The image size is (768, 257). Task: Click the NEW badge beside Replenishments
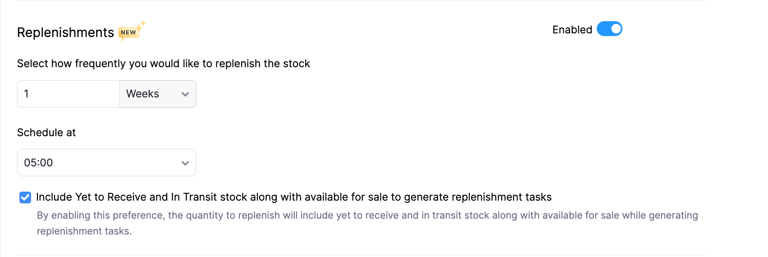pyautogui.click(x=128, y=33)
